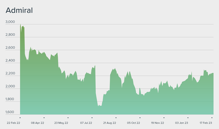Click the 22 Feb 22 date label

(13, 123)
